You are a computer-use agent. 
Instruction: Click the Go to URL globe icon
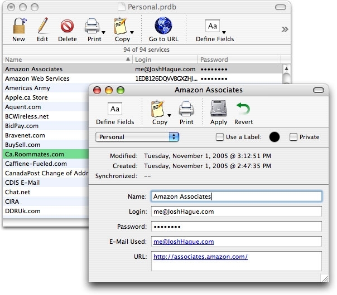pos(163,26)
